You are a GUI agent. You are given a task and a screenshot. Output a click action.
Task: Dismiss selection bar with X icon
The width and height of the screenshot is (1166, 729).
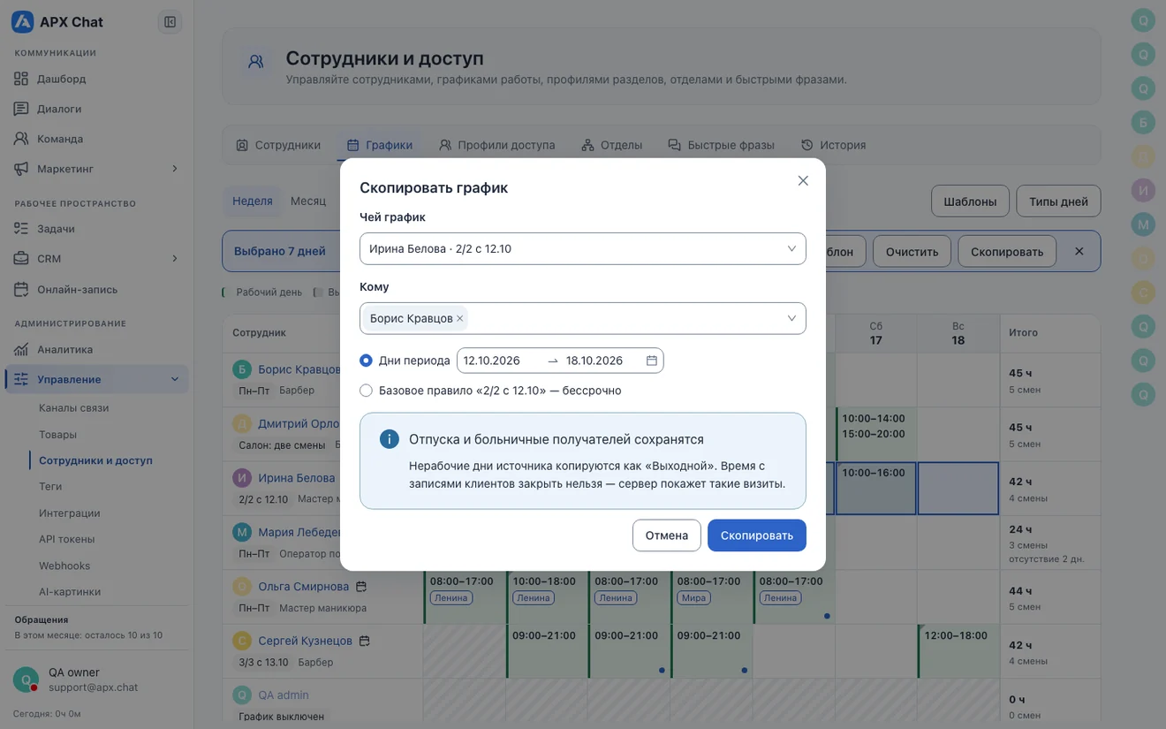[x=1079, y=251]
